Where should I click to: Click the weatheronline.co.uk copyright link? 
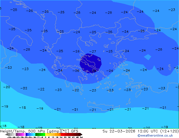[155, 135]
